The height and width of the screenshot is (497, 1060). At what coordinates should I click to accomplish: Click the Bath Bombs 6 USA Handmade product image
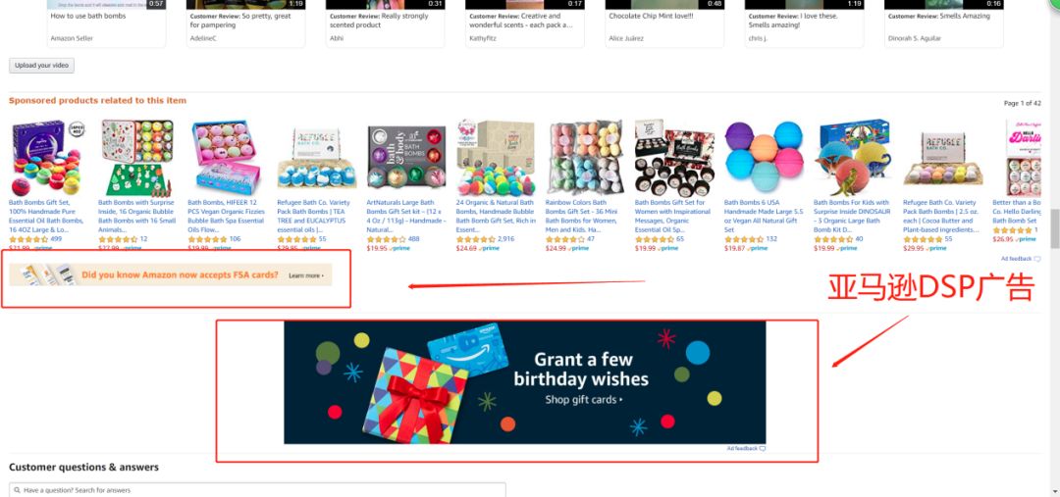(764, 158)
